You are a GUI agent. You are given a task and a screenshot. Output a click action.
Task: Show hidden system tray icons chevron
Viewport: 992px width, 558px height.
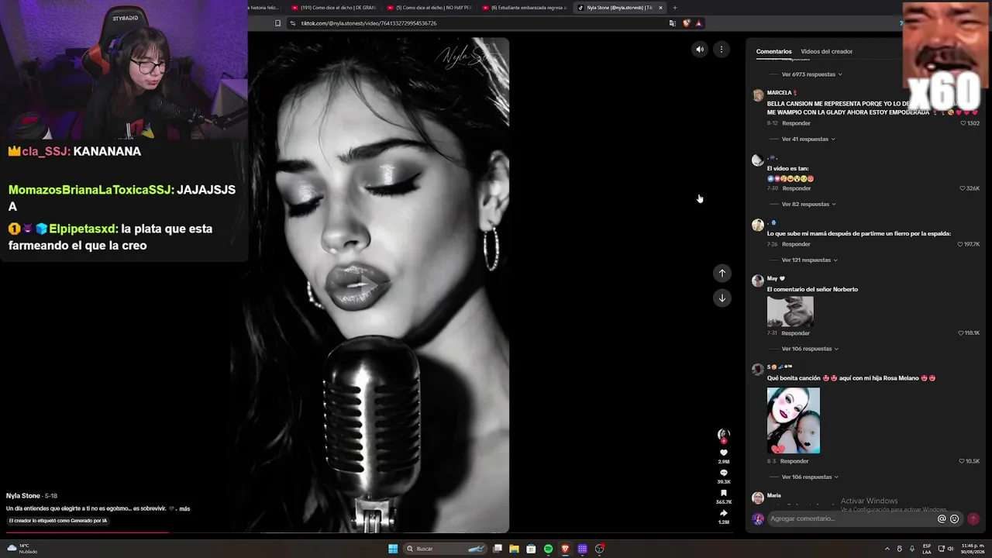(887, 549)
